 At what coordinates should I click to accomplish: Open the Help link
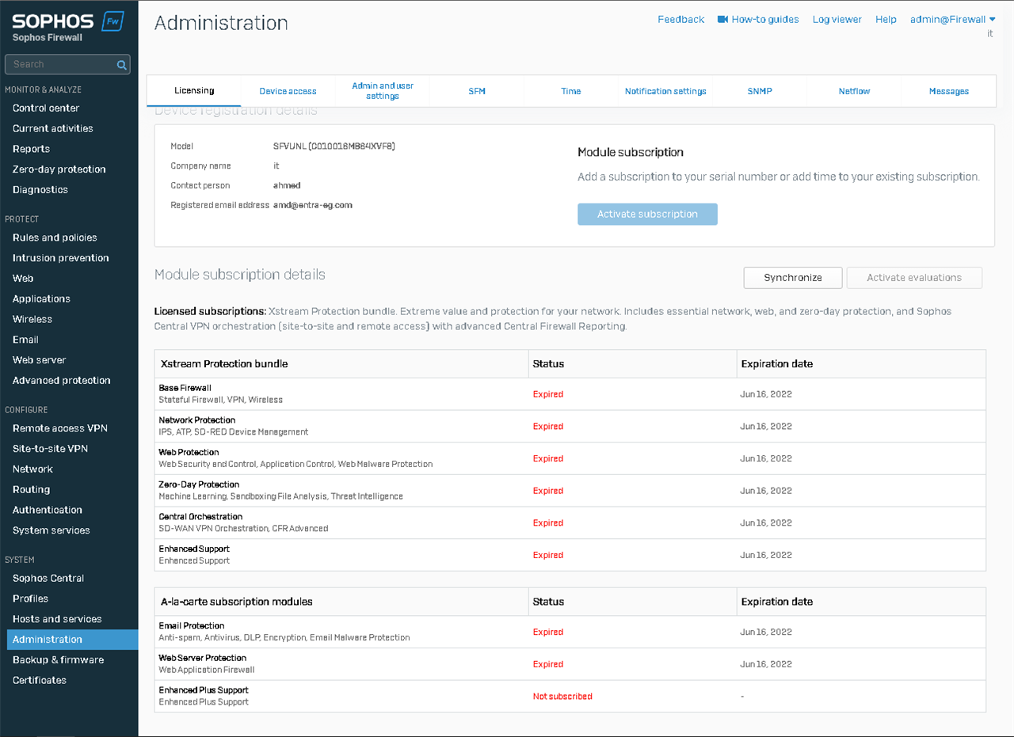(886, 19)
